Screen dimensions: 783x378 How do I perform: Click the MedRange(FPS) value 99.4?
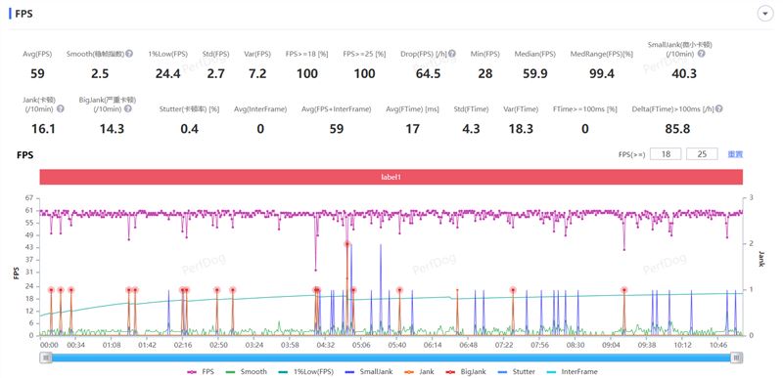601,73
